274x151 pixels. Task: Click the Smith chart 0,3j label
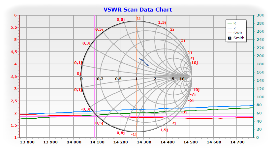pos(86,43)
